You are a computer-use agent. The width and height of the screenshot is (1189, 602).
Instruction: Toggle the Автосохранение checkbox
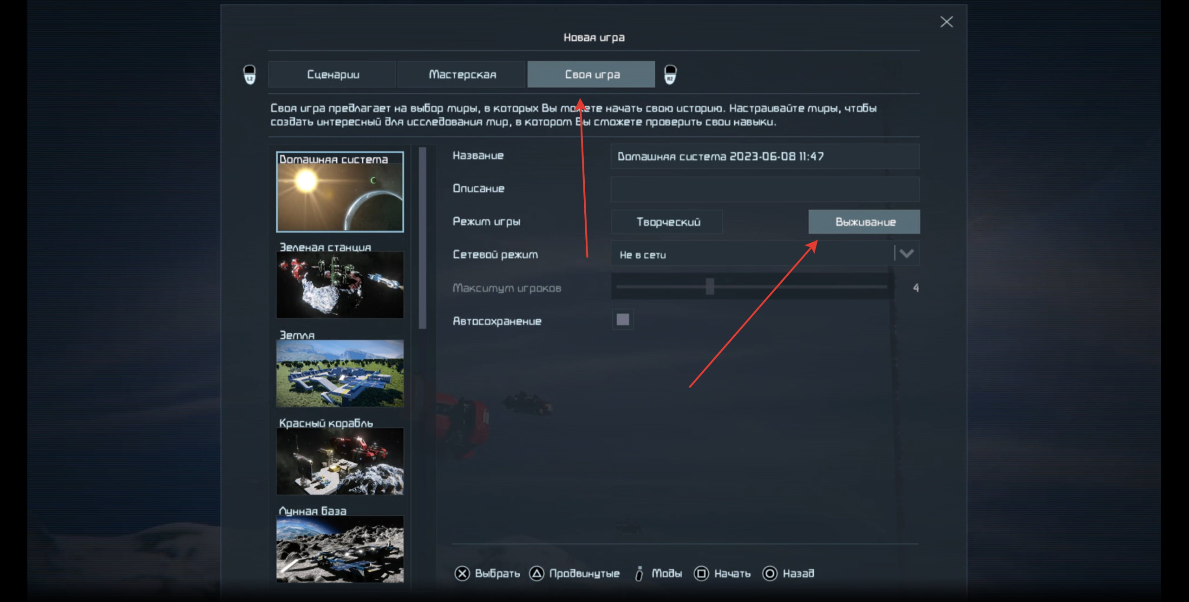[622, 320]
